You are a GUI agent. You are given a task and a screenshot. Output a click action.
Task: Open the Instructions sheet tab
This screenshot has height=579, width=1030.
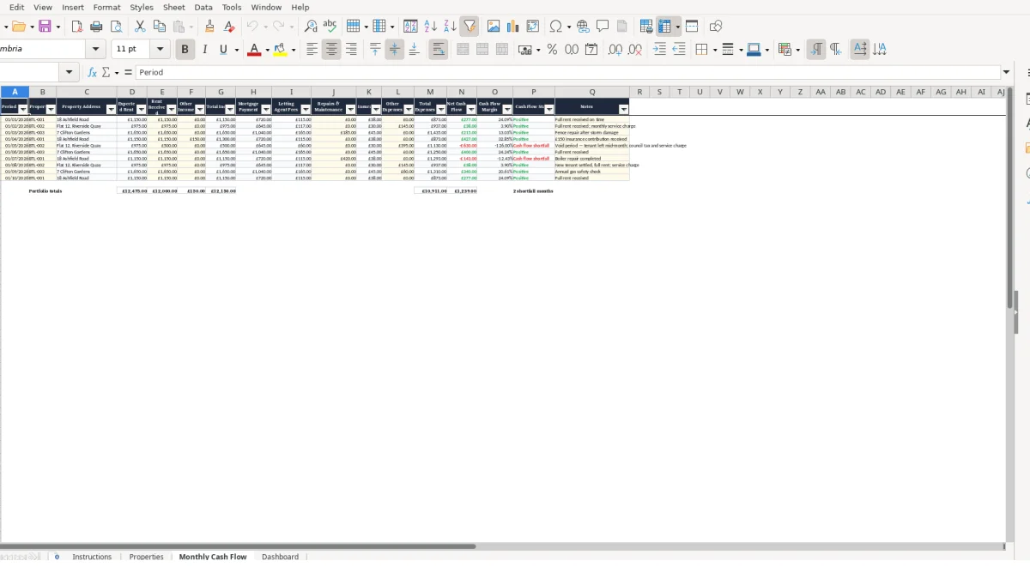[92, 557]
